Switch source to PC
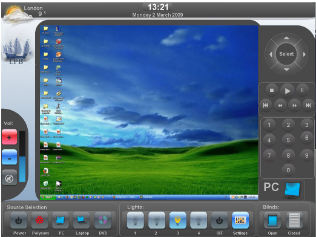The image size is (316, 237). tap(61, 221)
